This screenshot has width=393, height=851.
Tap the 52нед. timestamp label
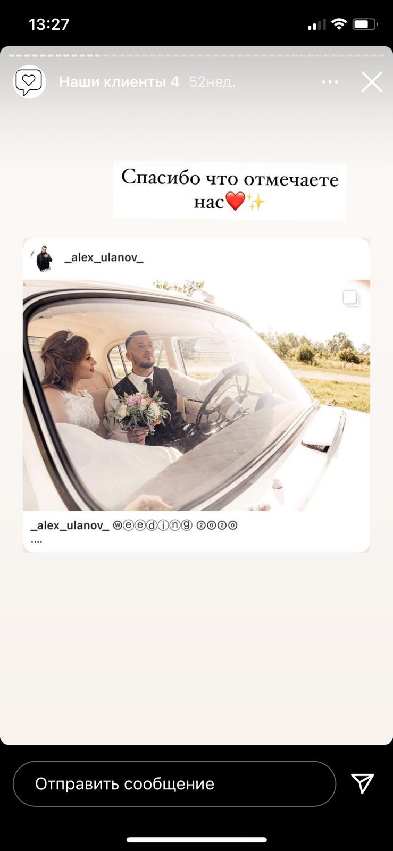(212, 82)
